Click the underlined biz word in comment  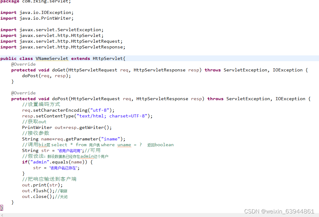point(42,145)
